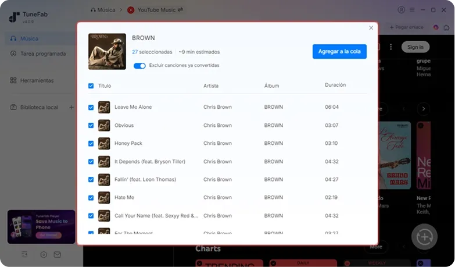Click the Artista column header

(x=211, y=86)
